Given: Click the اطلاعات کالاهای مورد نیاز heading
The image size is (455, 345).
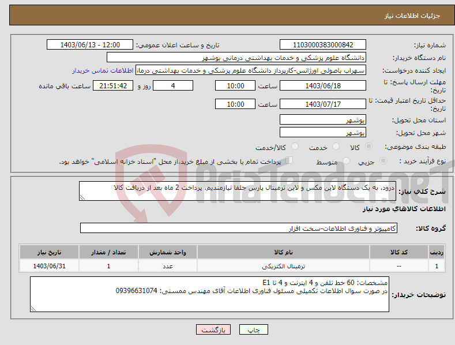Looking at the screenshot, I should click(x=404, y=209).
